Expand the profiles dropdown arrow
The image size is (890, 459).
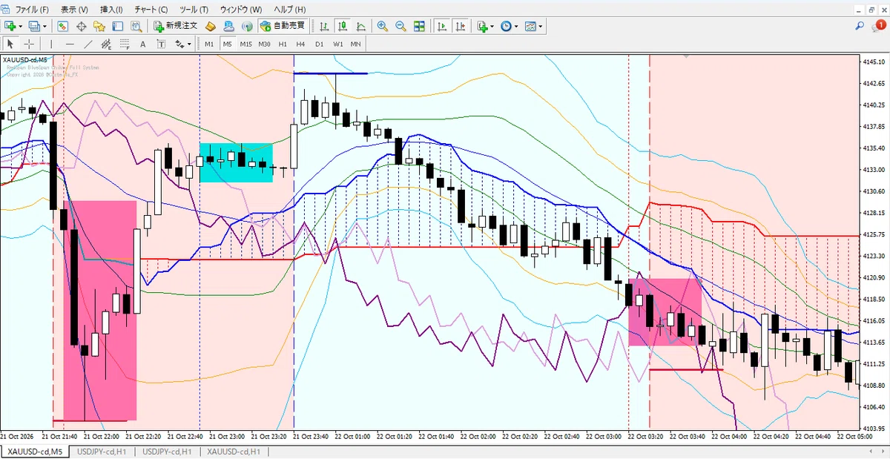tap(46, 26)
